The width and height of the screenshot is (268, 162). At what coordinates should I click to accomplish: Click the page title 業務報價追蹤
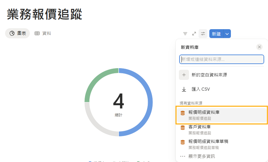[44, 14]
